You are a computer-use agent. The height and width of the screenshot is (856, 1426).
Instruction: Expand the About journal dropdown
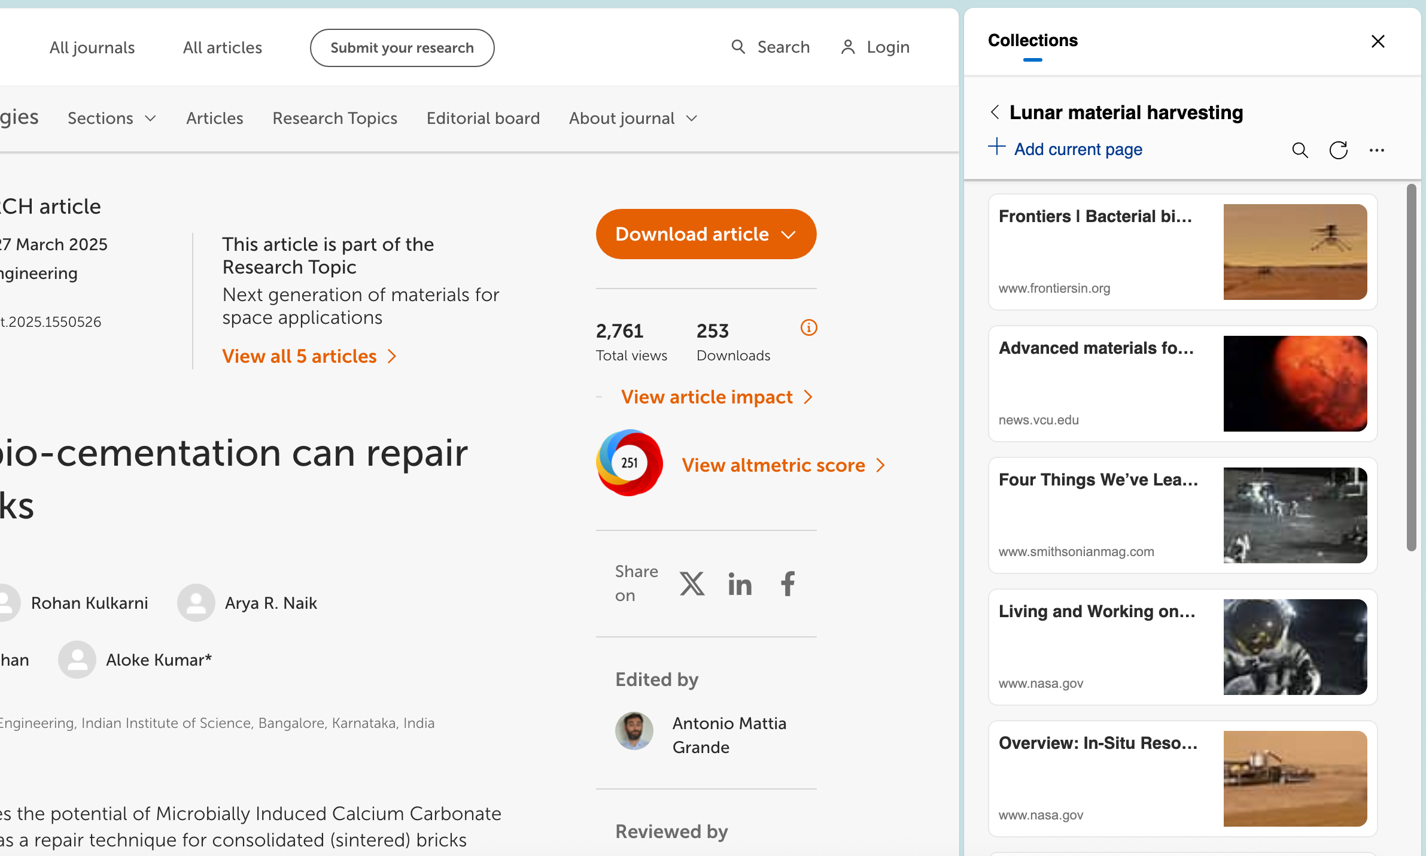pyautogui.click(x=633, y=118)
